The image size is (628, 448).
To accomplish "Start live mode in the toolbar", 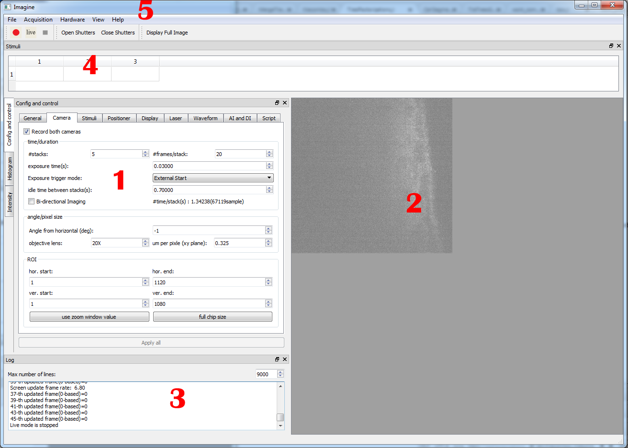I will [31, 33].
